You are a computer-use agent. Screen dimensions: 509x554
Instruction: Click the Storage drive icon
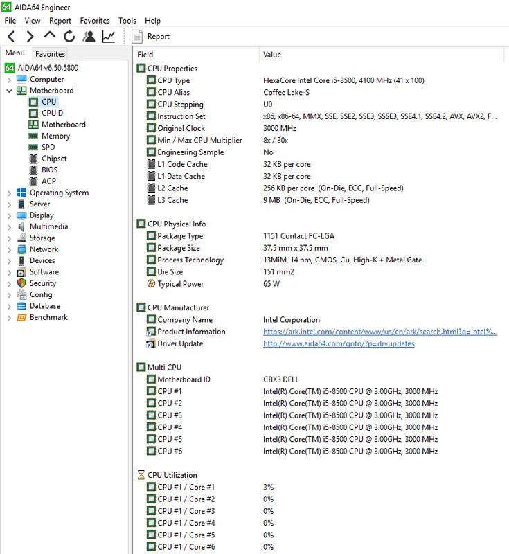tap(21, 238)
